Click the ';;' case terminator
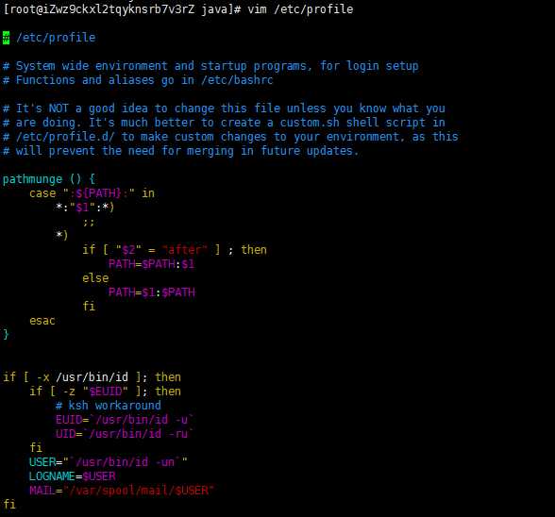This screenshot has height=517, width=555. [x=89, y=223]
